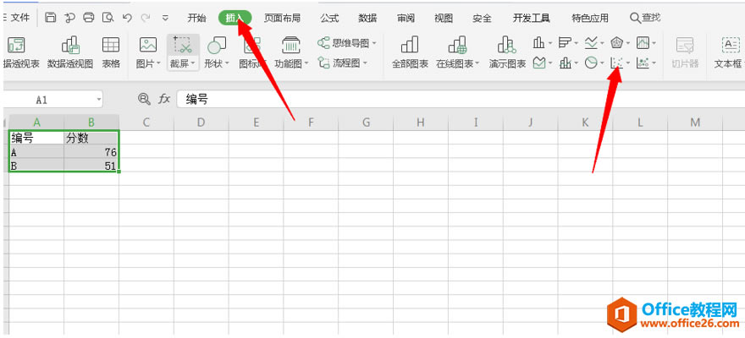
Task: Insert a 文本框 text box
Action: (x=727, y=52)
